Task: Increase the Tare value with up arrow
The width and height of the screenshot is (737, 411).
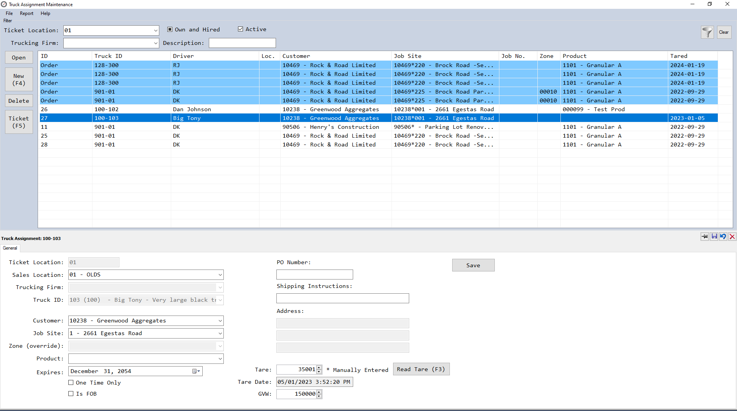Action: click(x=319, y=368)
